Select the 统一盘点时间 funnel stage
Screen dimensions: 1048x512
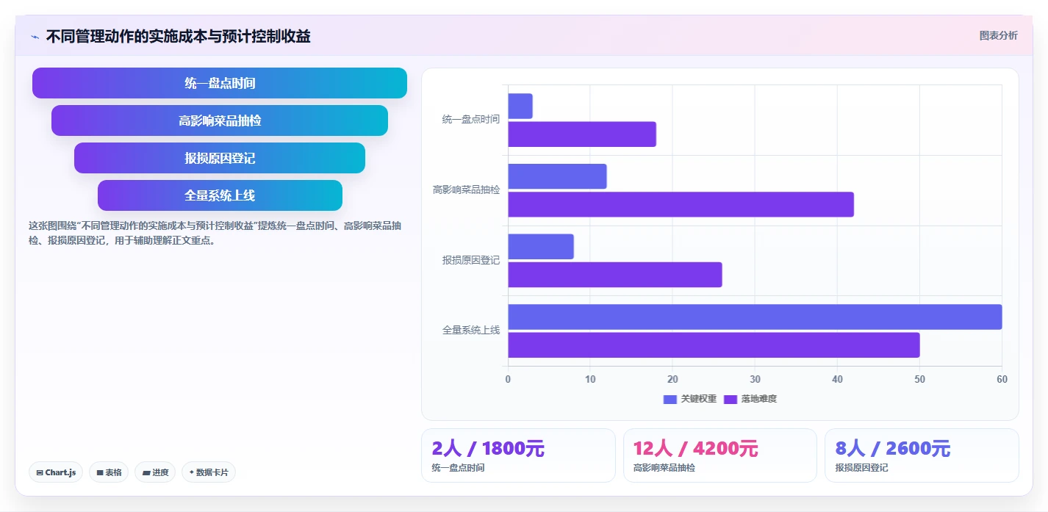point(220,83)
